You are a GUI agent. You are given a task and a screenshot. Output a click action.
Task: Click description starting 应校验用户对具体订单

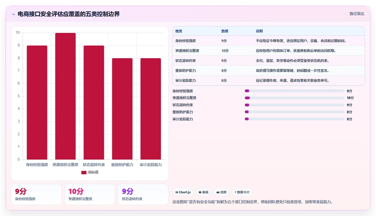click(296, 51)
